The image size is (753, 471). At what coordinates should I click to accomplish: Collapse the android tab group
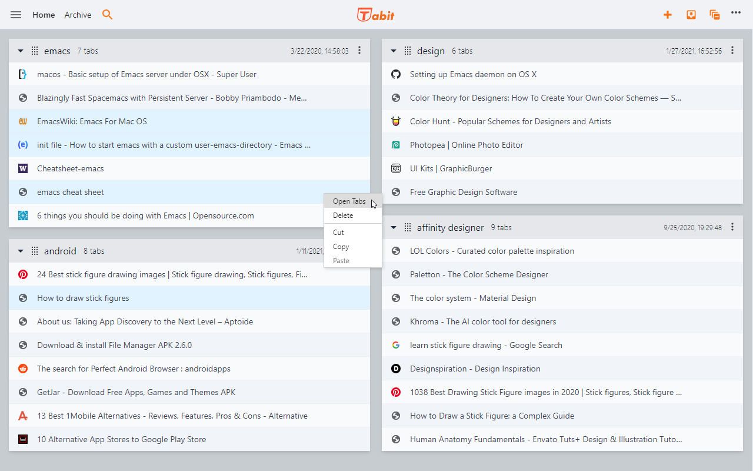click(21, 251)
